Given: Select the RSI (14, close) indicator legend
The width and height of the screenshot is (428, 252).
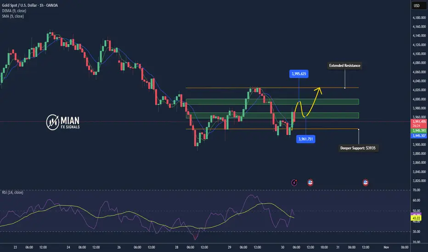Looking at the screenshot, I should [12, 192].
